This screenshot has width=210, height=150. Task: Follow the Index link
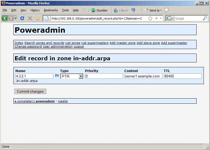19,43
